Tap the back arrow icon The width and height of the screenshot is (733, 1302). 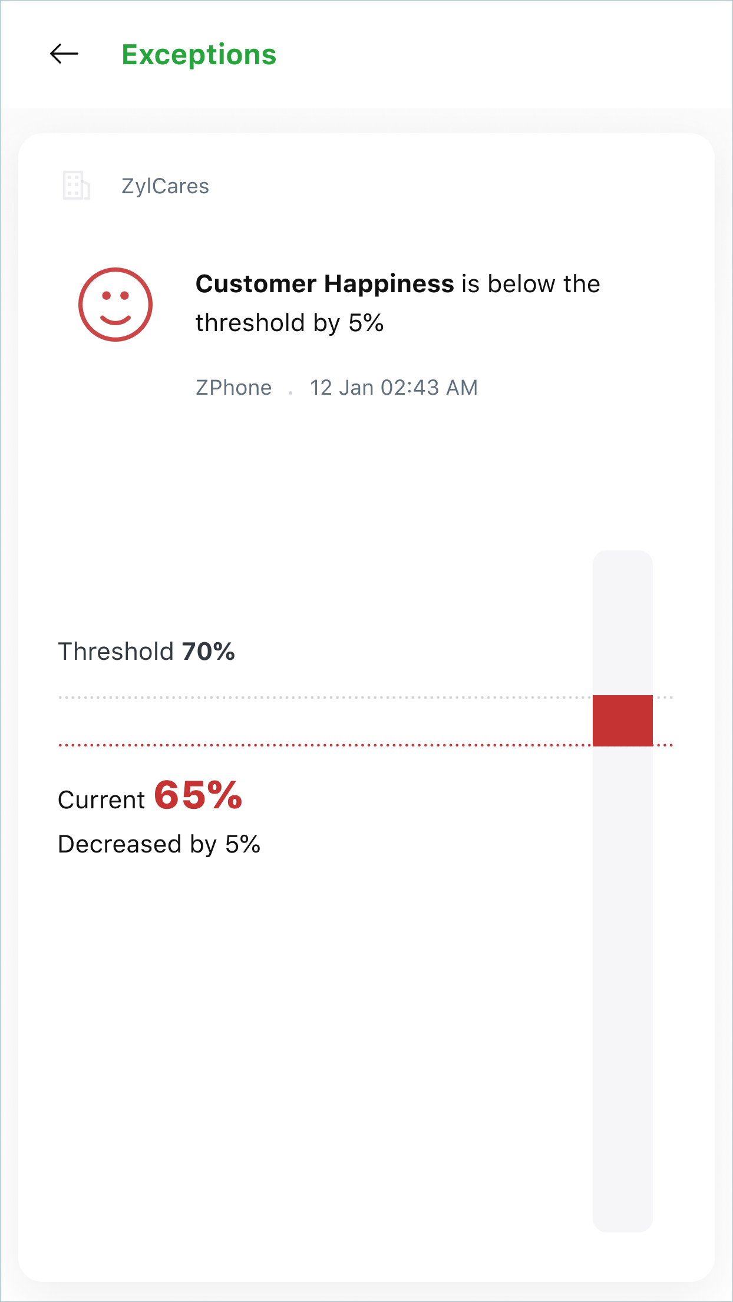pyautogui.click(x=64, y=54)
